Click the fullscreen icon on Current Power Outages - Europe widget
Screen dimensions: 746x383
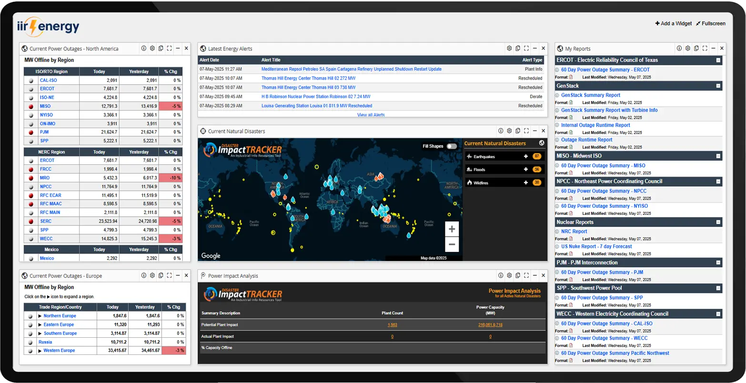[169, 275]
